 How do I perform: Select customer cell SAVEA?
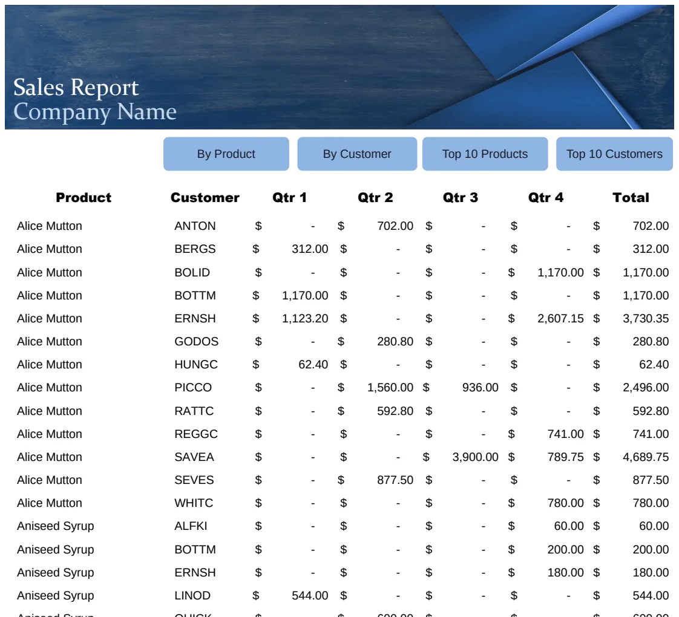tap(194, 457)
